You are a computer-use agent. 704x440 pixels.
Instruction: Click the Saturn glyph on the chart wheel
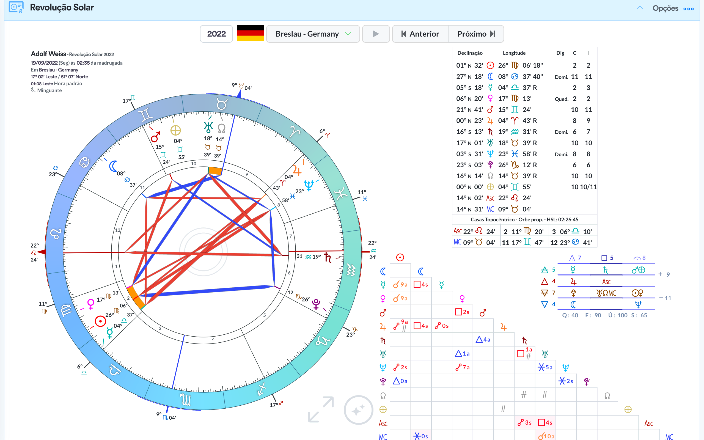[x=328, y=258]
